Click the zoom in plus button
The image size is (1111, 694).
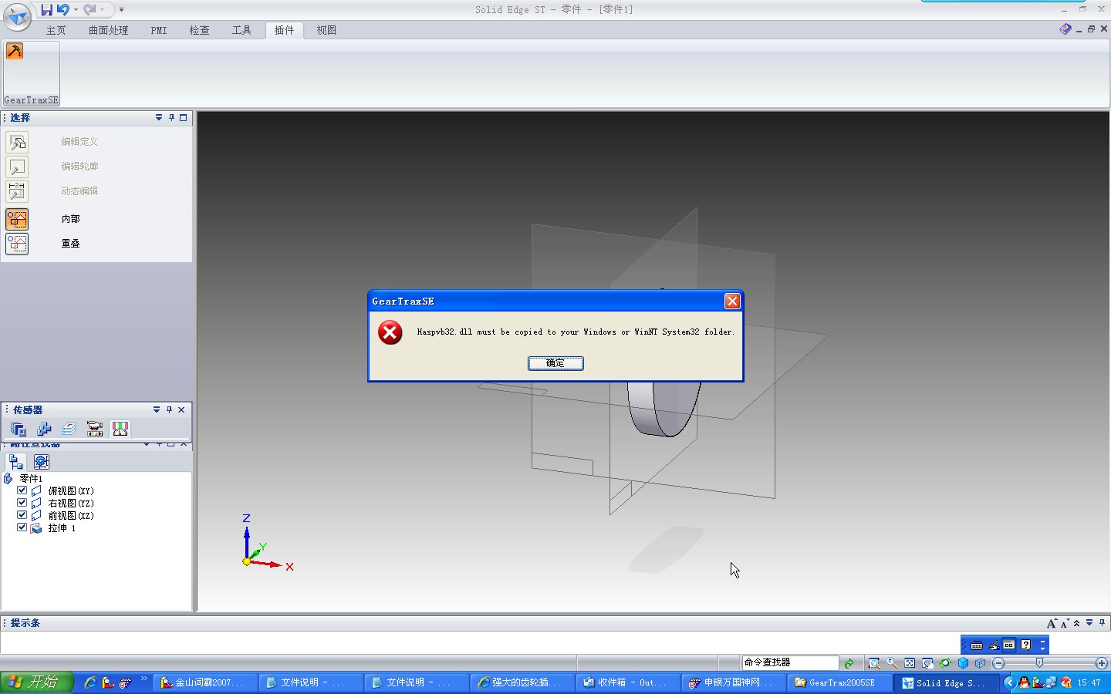pos(1102,663)
